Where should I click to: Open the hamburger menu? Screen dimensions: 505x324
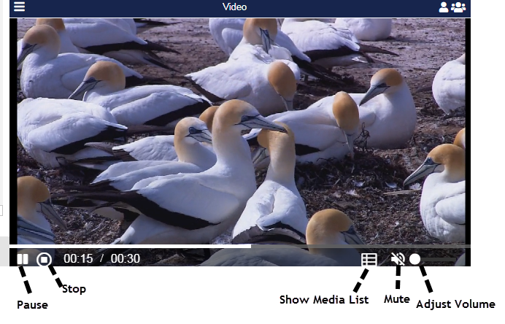[x=20, y=7]
